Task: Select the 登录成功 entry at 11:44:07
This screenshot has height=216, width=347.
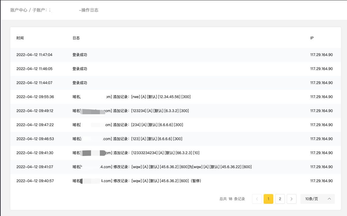Action: (x=80, y=83)
